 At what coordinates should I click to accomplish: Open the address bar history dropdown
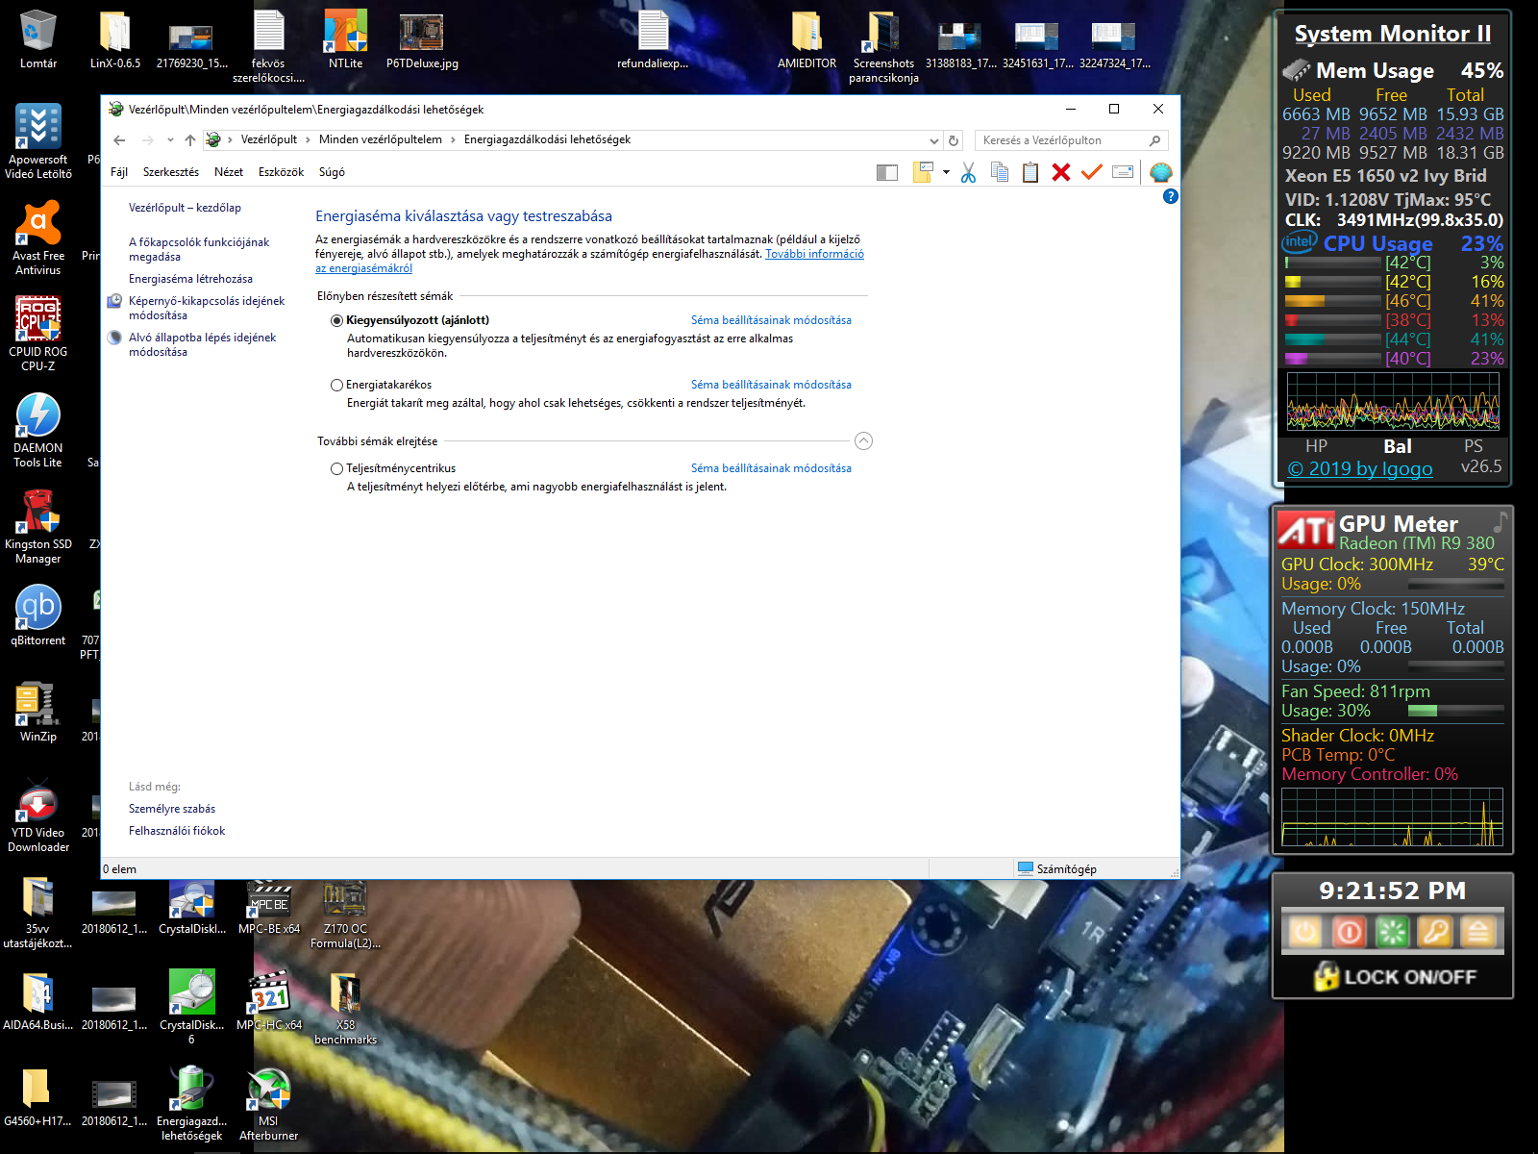pyautogui.click(x=934, y=140)
